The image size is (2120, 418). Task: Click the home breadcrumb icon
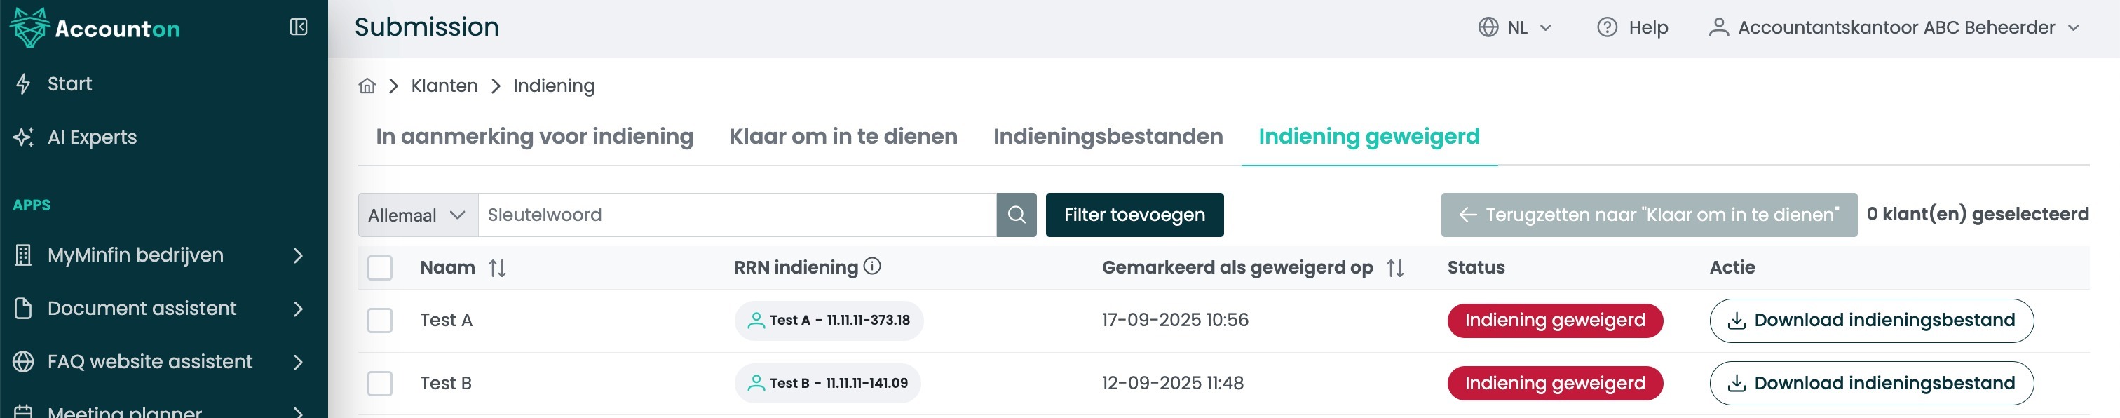click(x=367, y=86)
